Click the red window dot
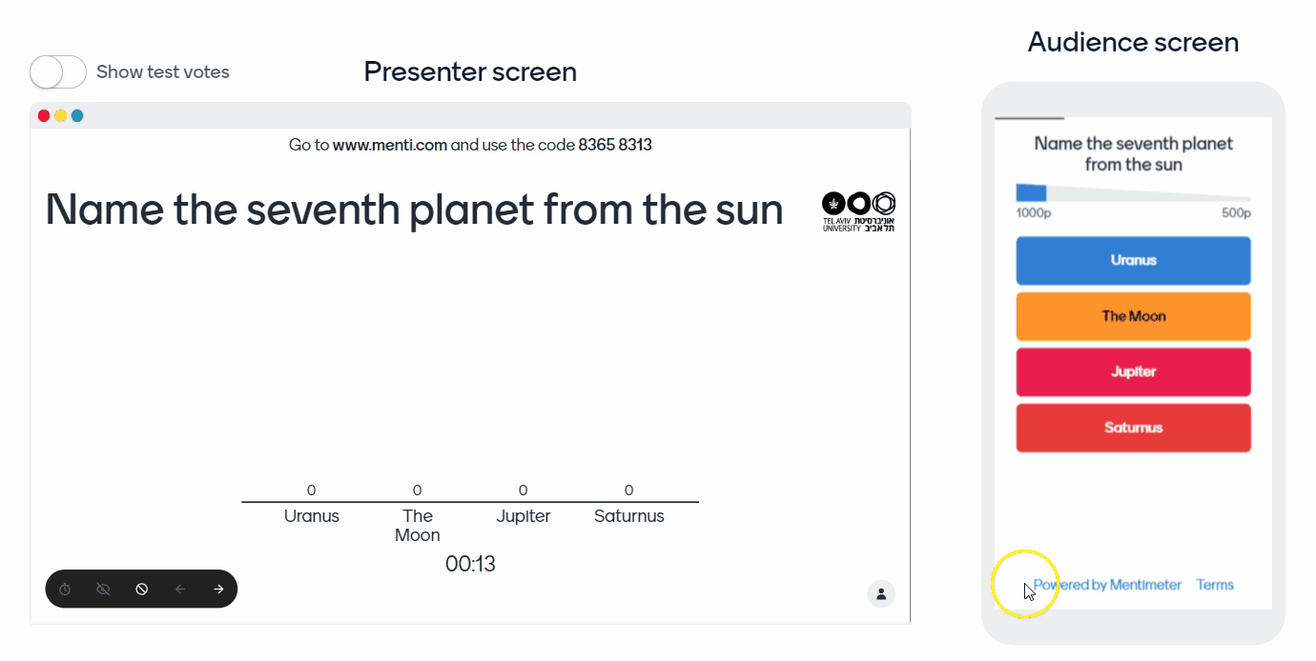The width and height of the screenshot is (1316, 661). [44, 116]
